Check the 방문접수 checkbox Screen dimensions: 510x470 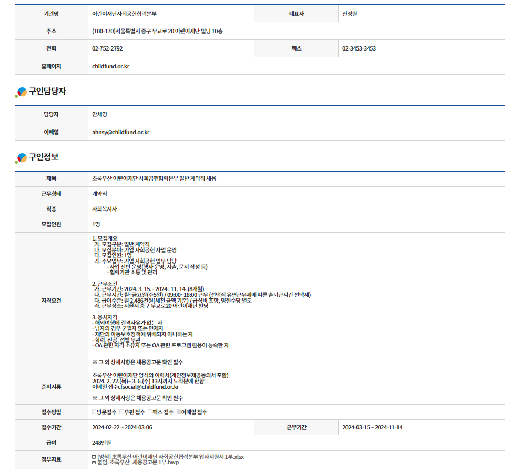pyautogui.click(x=94, y=412)
